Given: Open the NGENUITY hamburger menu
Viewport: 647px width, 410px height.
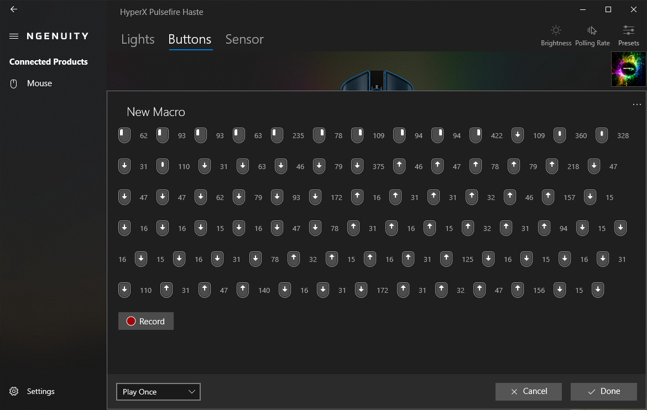Looking at the screenshot, I should click(x=14, y=36).
